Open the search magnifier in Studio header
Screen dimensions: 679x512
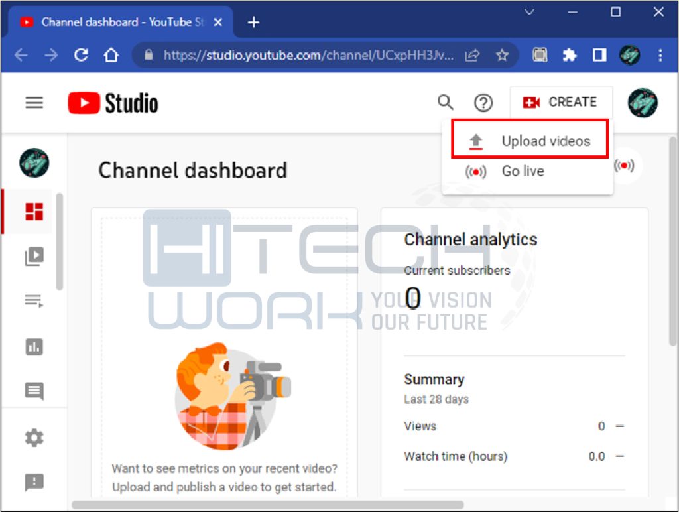(x=445, y=103)
